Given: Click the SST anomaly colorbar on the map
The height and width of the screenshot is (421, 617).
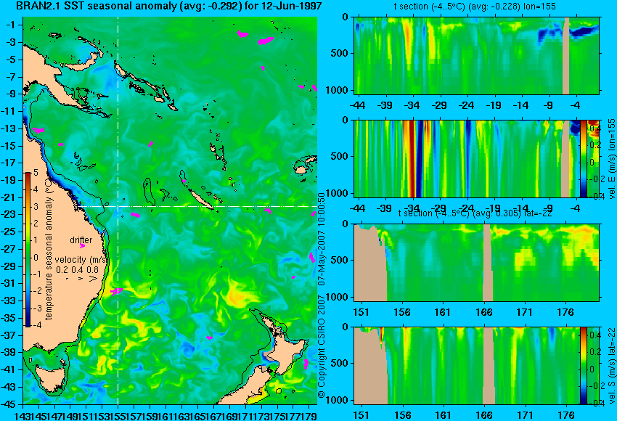Looking at the screenshot, I should 28,250.
